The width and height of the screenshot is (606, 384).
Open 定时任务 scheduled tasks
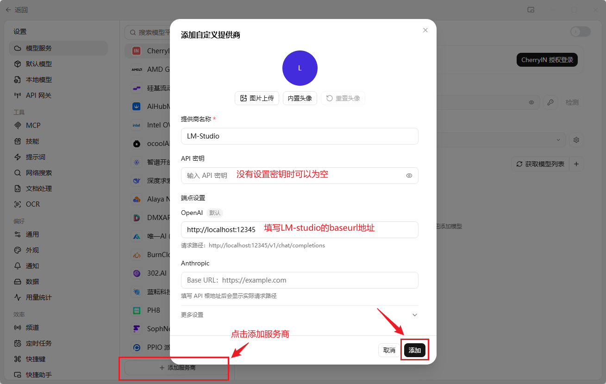tap(58, 343)
